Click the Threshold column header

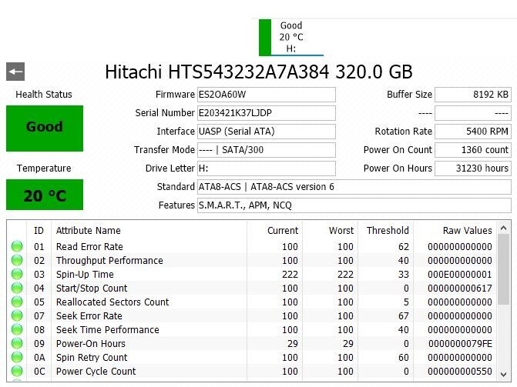click(388, 231)
